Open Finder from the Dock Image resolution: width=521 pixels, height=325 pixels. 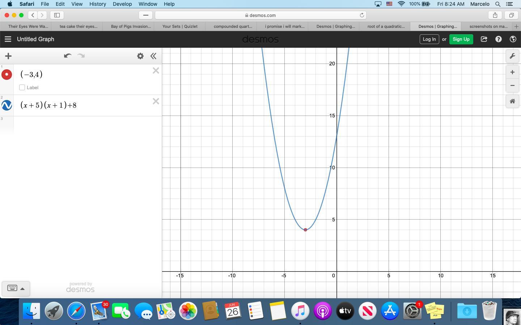31,311
